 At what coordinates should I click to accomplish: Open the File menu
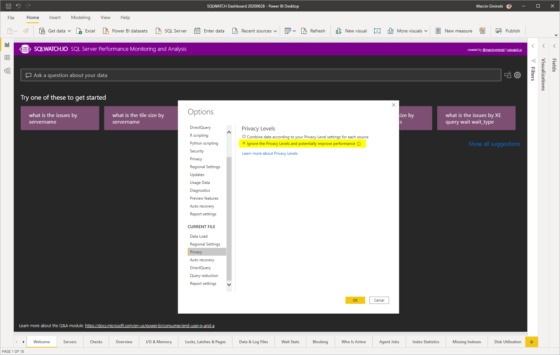click(x=11, y=18)
